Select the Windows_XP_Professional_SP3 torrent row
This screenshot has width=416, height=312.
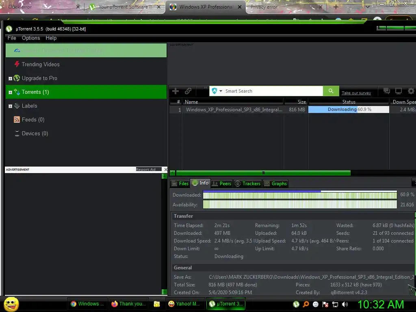point(292,110)
